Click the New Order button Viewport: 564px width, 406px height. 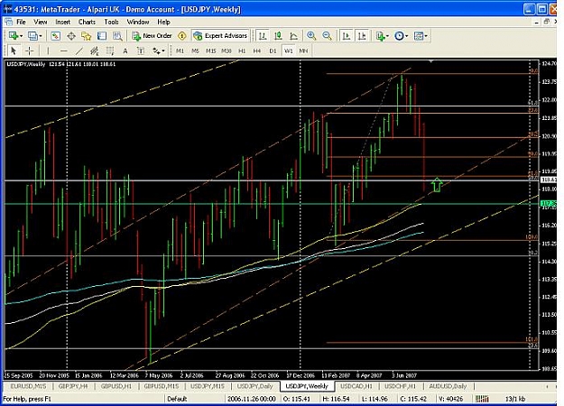[152, 36]
